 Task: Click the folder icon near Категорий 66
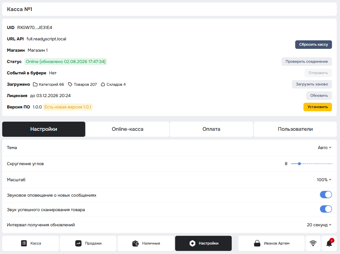(x=35, y=84)
